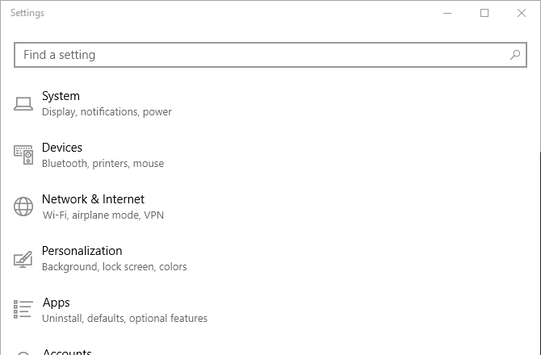The width and height of the screenshot is (541, 355).
Task: Click the Network & Internet globe icon
Action: [x=23, y=207]
